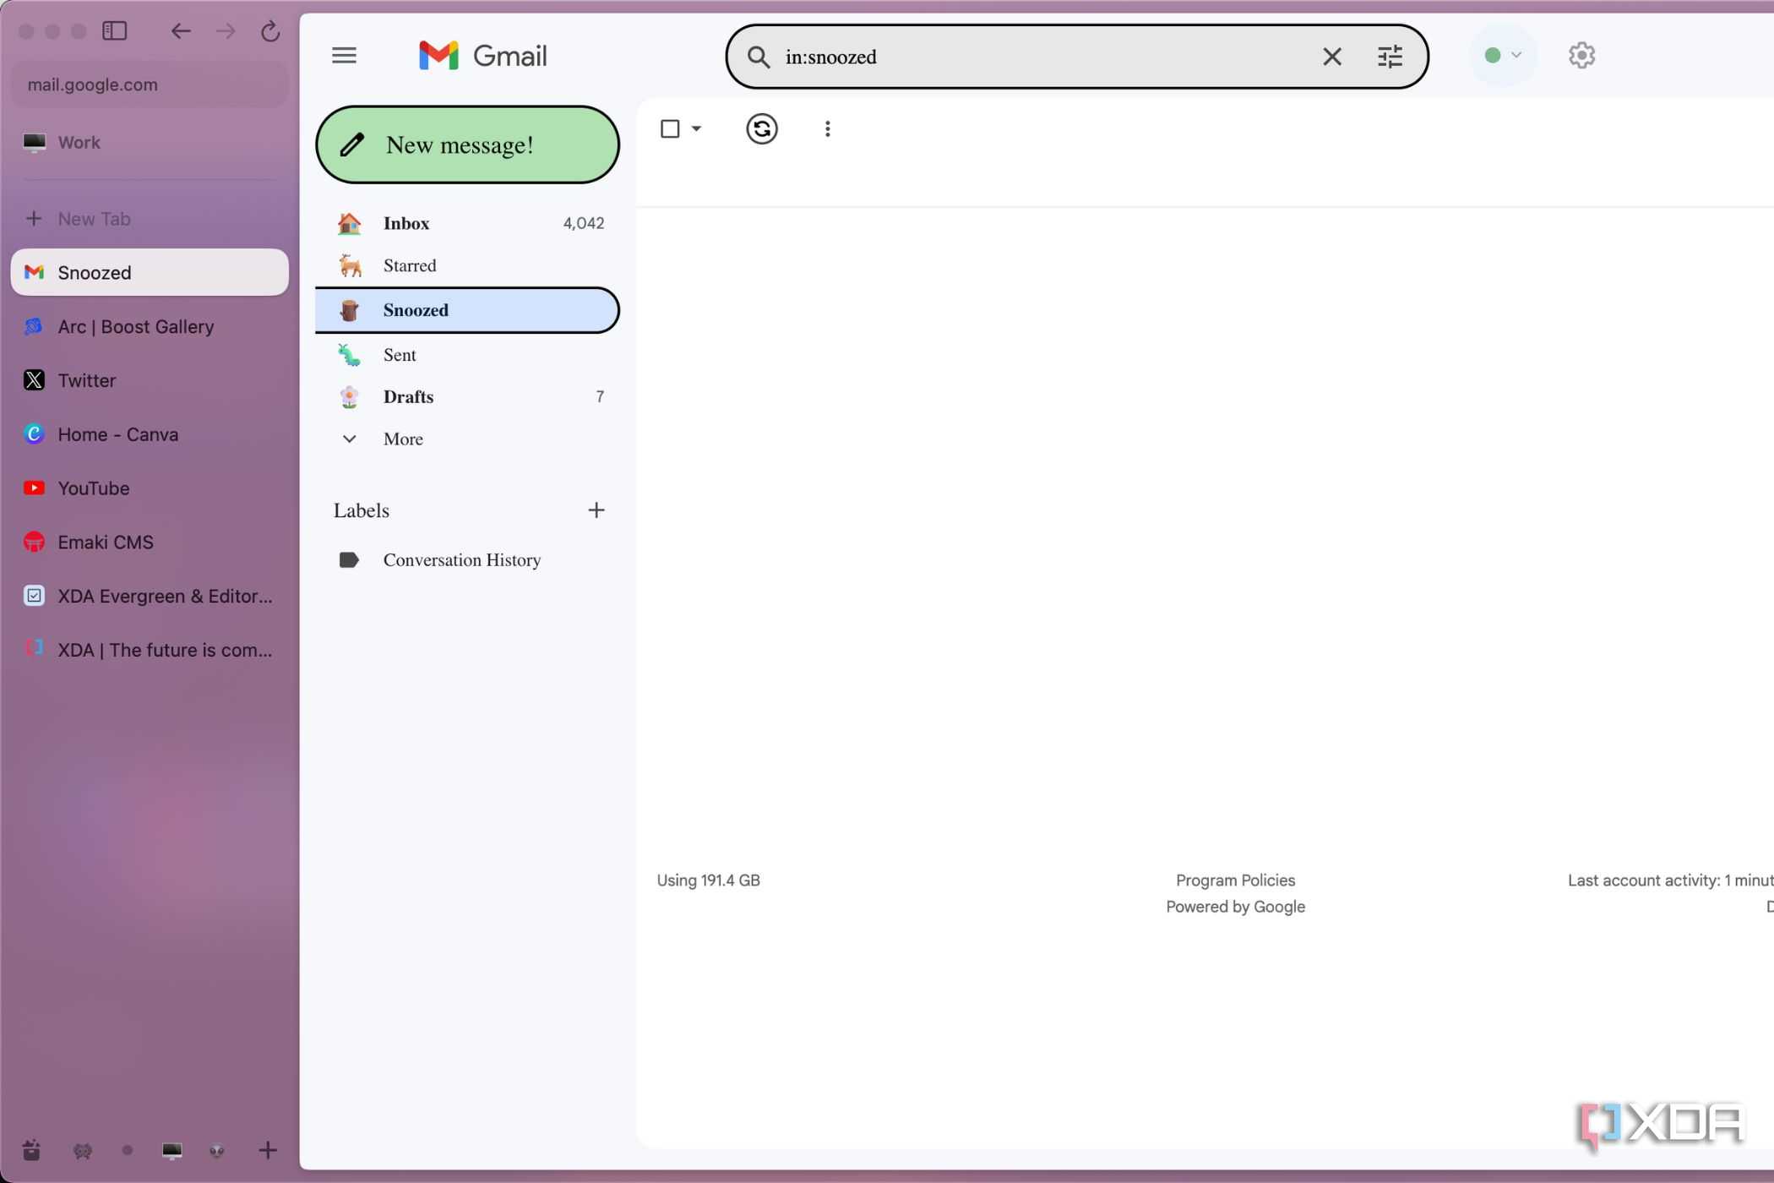Open the three-dot more options menu
Screen dimensions: 1774x1183
pos(827,128)
